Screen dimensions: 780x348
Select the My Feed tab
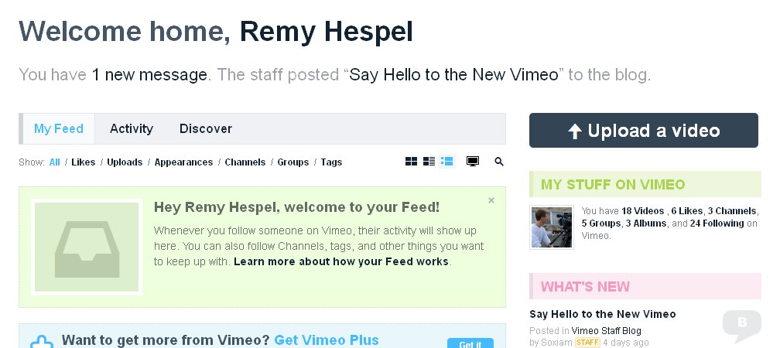point(58,129)
